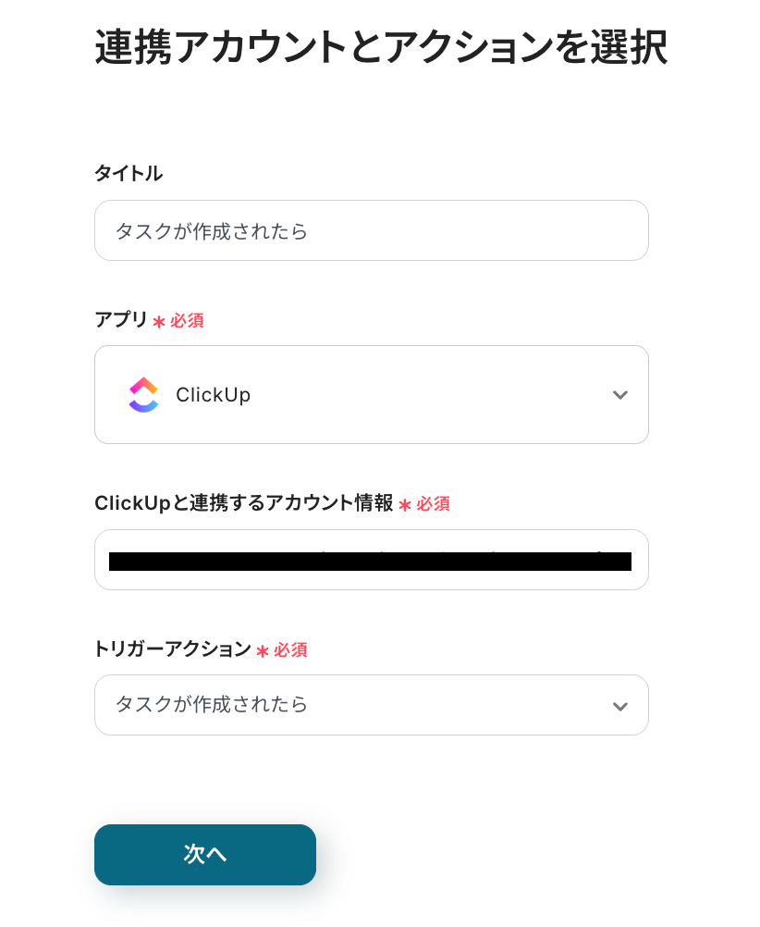
Task: Click the redacted account information field
Action: point(371,561)
